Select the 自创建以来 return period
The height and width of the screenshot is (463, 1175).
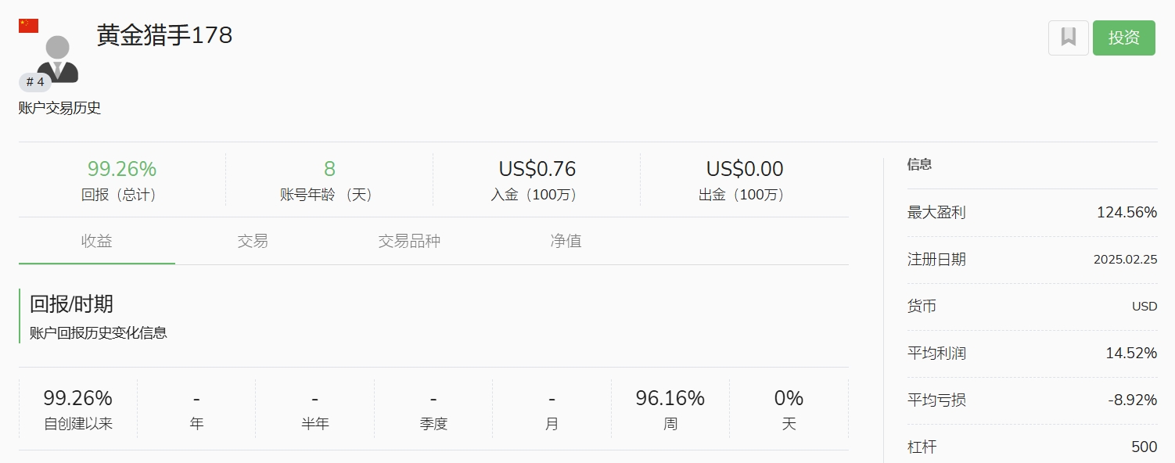pos(78,410)
